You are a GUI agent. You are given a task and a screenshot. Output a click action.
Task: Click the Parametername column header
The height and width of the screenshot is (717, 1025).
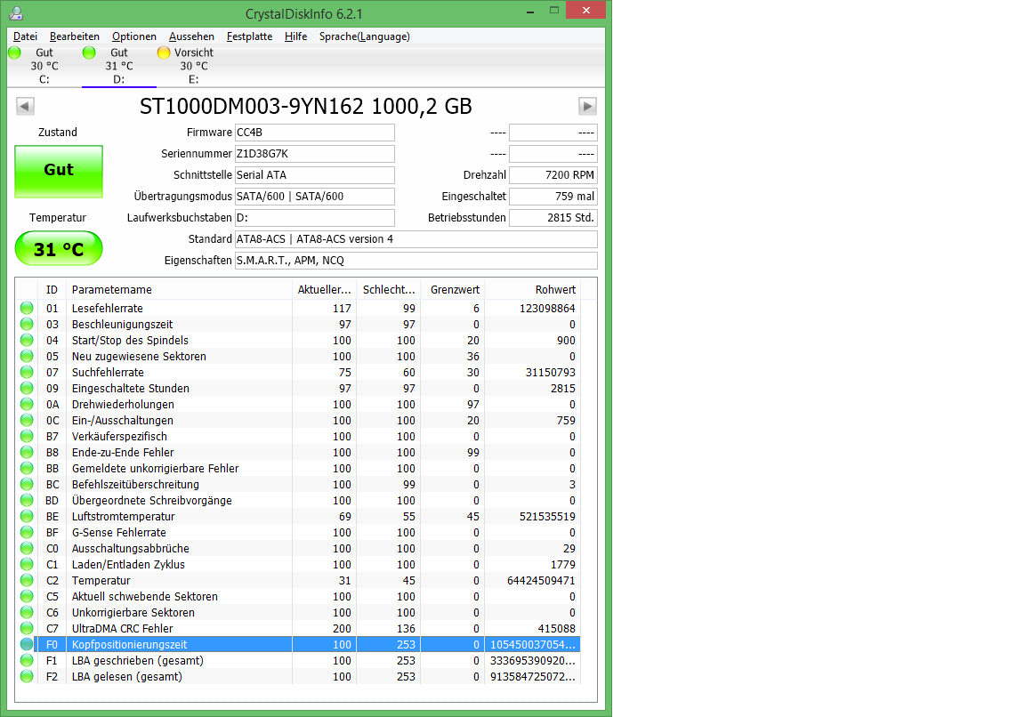(179, 289)
